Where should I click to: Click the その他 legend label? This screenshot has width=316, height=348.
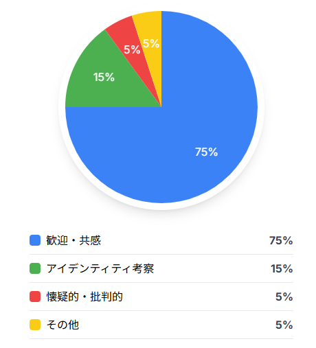click(63, 325)
